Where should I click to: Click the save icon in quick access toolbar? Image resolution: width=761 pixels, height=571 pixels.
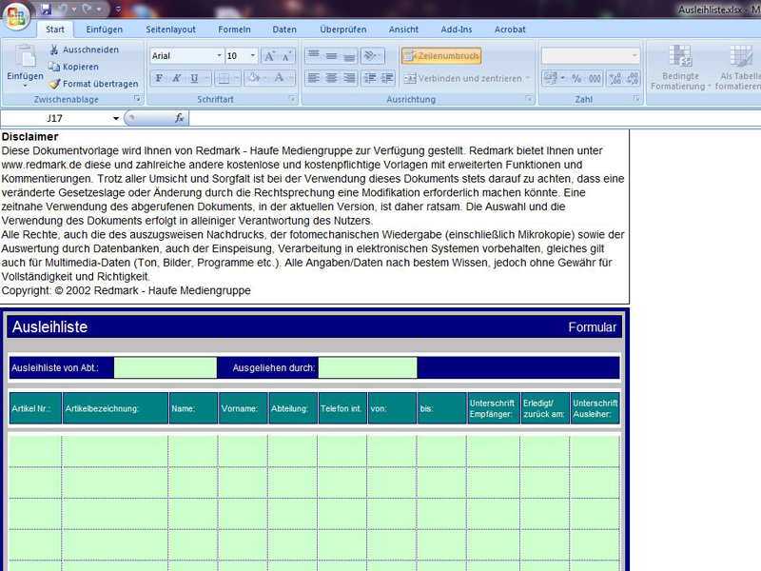tap(46, 9)
